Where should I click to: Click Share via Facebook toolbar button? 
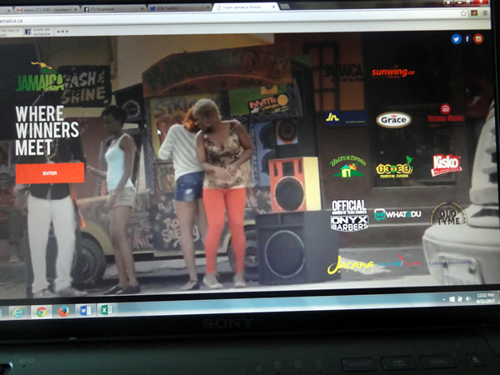pyautogui.click(x=37, y=32)
